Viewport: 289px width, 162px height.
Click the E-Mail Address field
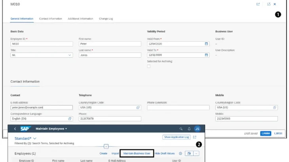pos(42,107)
